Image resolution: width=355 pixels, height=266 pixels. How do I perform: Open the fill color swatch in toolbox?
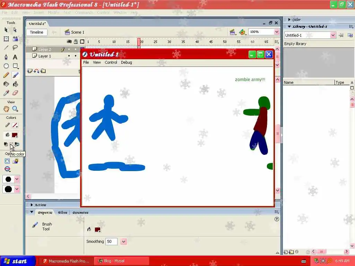point(15,135)
